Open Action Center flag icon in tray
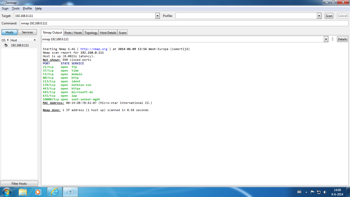 (312, 192)
